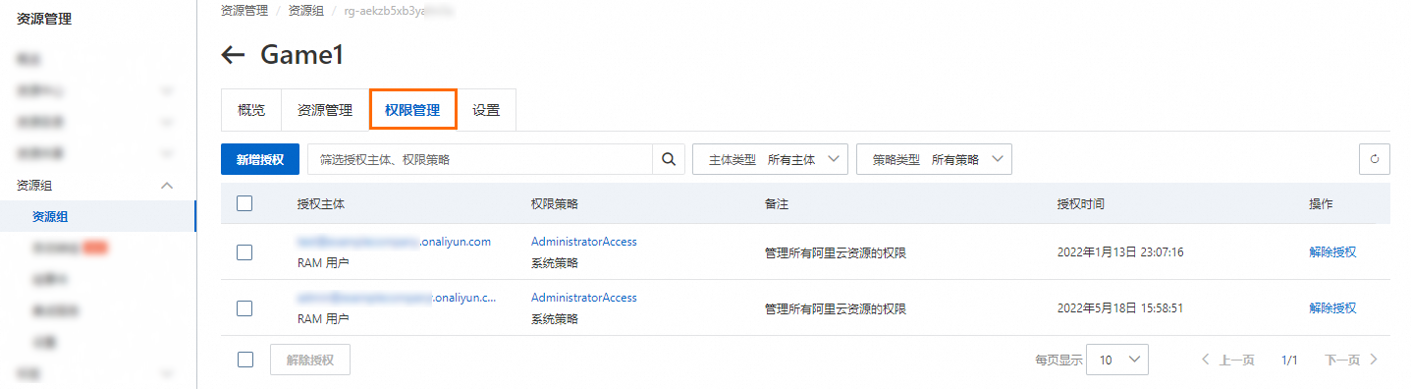Click the 1/1 page indicator
The height and width of the screenshot is (389, 1411).
pyautogui.click(x=1289, y=361)
